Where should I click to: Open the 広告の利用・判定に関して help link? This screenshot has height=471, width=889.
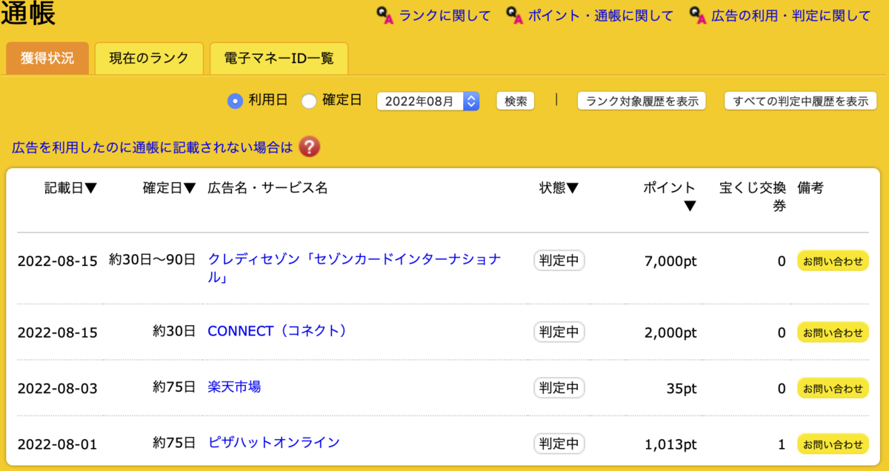(791, 16)
